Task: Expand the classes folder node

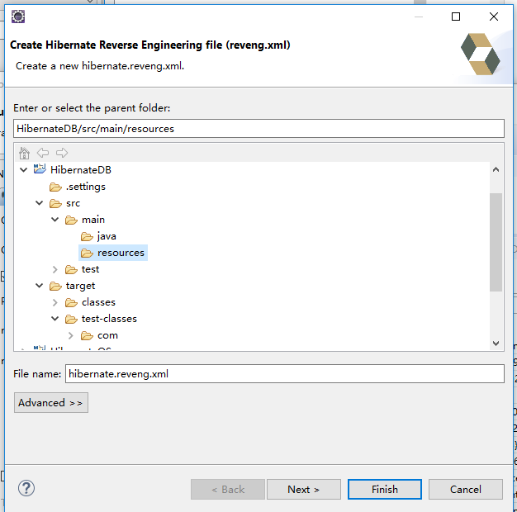Action: (x=55, y=302)
